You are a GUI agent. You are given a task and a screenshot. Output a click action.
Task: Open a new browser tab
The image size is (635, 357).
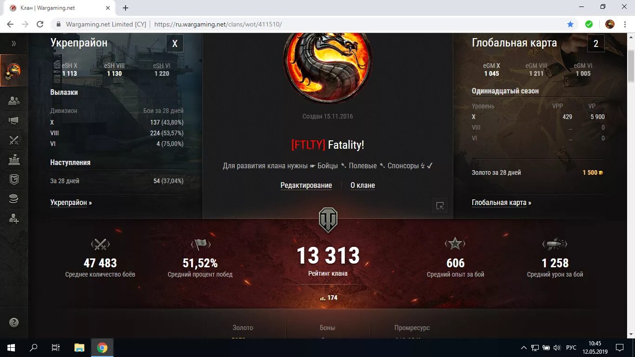pyautogui.click(x=126, y=8)
